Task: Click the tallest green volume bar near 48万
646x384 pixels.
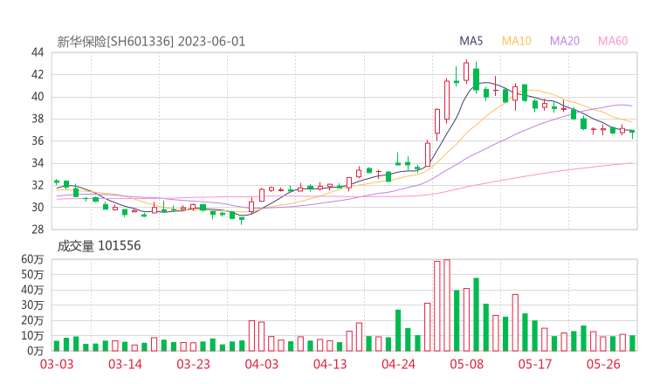Action: [477, 314]
